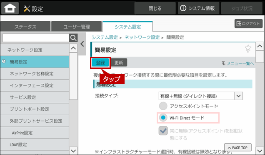265x155 pixels.
Task: Open サービス設定 in sidebar
Action: [x=35, y=97]
